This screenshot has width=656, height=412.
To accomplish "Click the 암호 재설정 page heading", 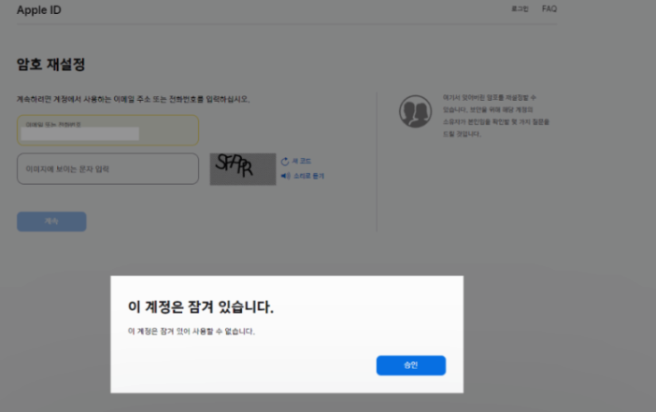I will 51,64.
